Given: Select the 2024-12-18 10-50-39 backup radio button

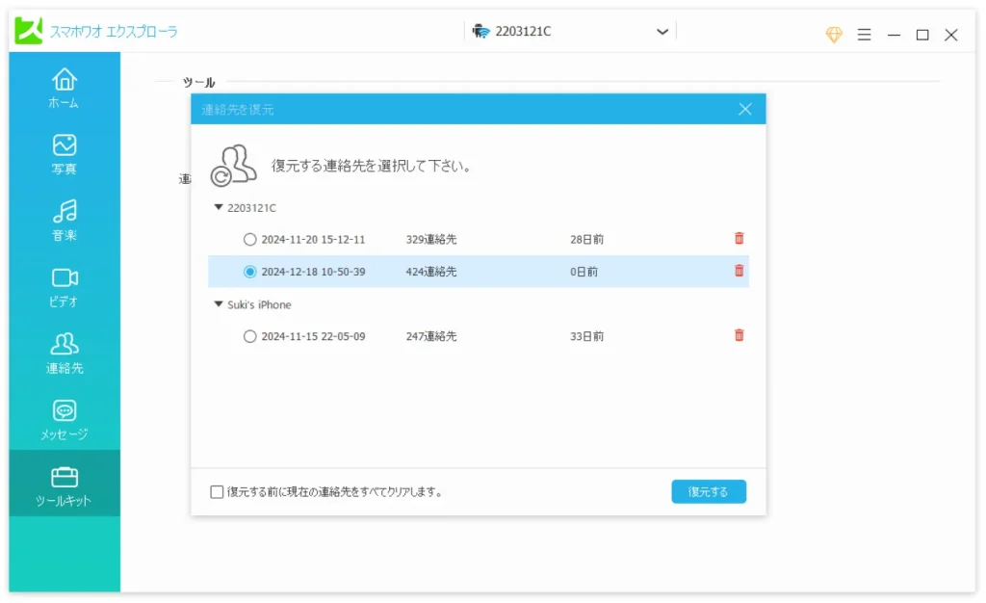Looking at the screenshot, I should [250, 273].
